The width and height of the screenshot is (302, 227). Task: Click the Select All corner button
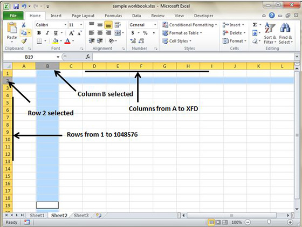click(x=8, y=66)
